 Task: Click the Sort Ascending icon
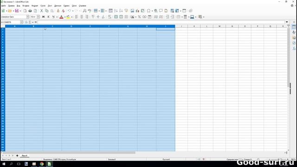coord(116,11)
